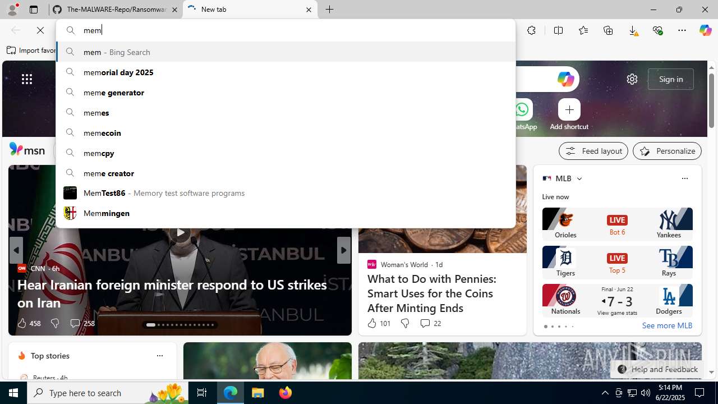Click the address bar input
The height and width of the screenshot is (404, 718).
tap(286, 30)
